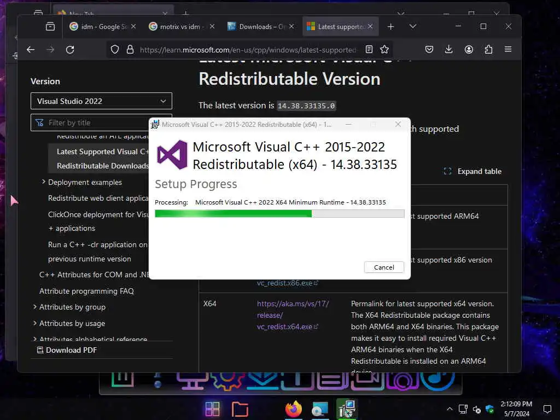Open the tracking protection shield icon
Viewport: 560px width, 420px height.
point(115,50)
